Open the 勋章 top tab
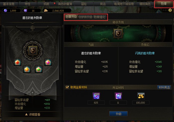Viewport: 174px width, 122px height. (x=164, y=4)
